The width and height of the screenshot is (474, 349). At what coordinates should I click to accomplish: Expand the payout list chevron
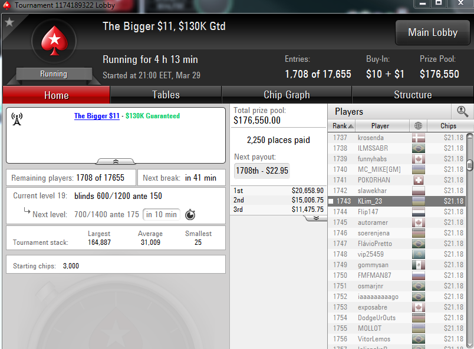click(316, 218)
